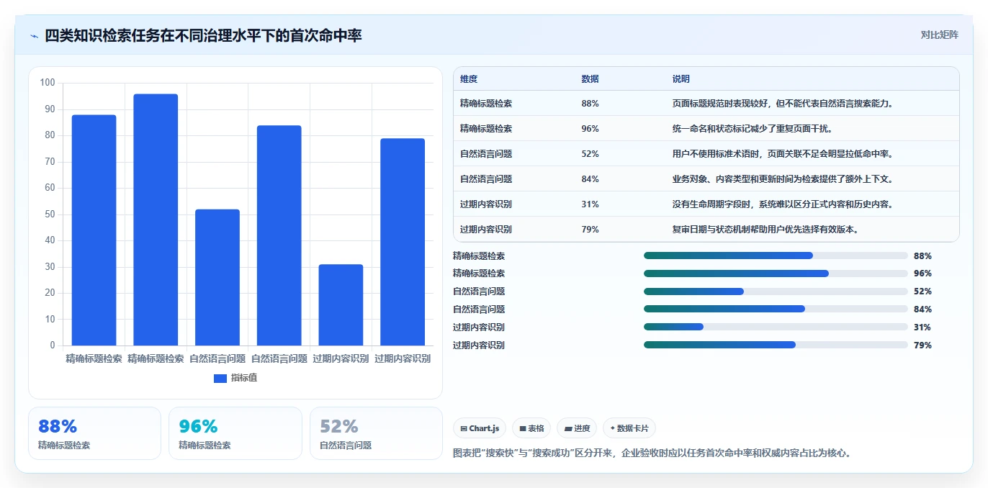Toggle the 指标值 legend color box

point(220,379)
